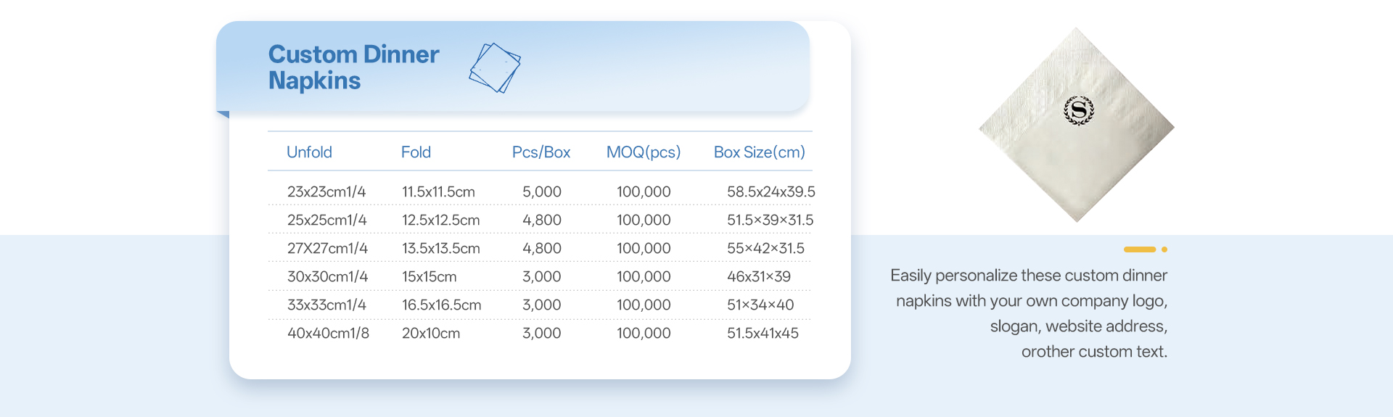Click the Custom Dinner Napkins heading
Viewport: 1393px width, 417px height.
(353, 67)
